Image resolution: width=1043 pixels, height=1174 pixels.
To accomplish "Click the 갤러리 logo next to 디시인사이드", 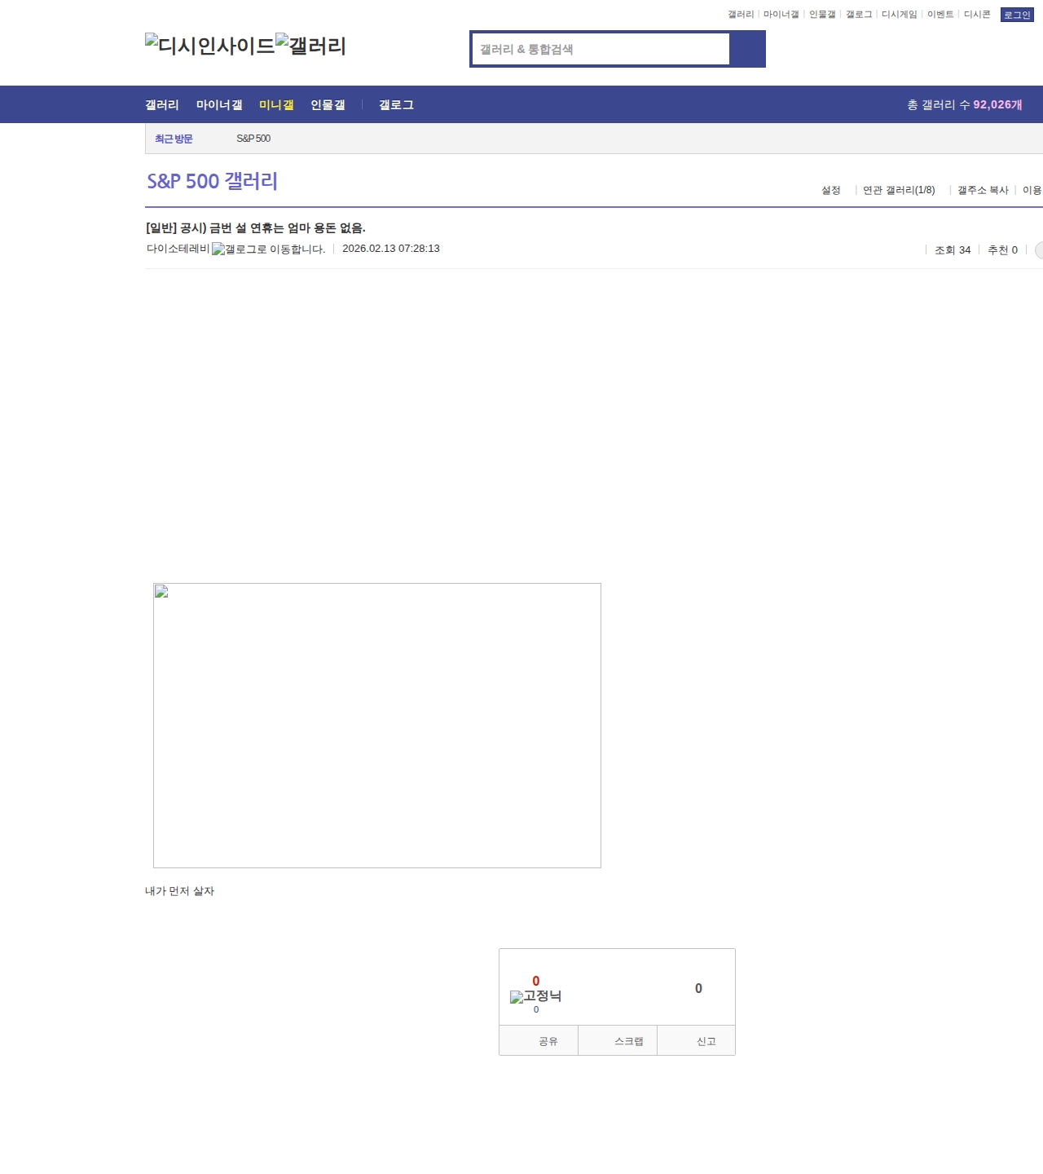I will point(310,46).
